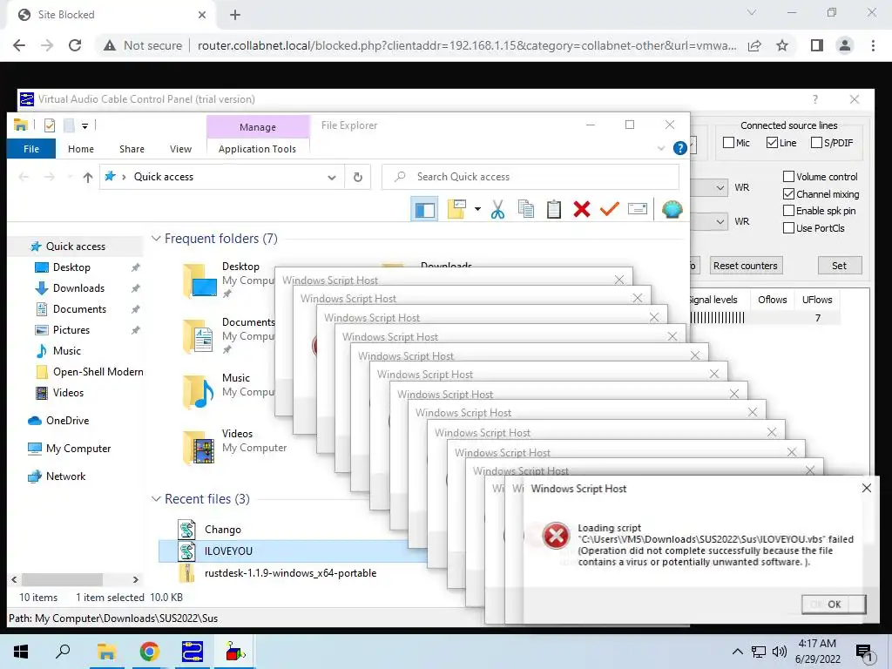The width and height of the screenshot is (892, 669).
Task: Click the Explorer refresh button
Action: 358,177
